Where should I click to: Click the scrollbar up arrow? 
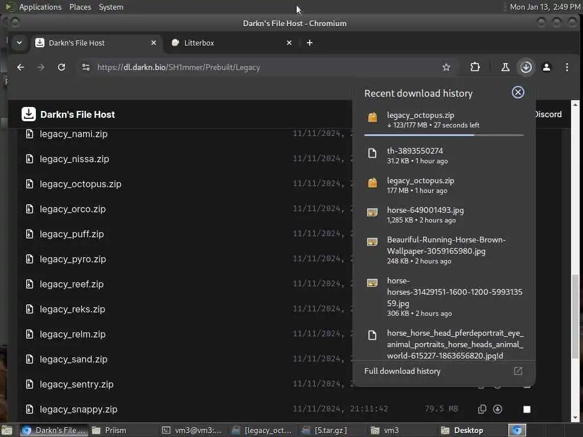[x=575, y=105]
